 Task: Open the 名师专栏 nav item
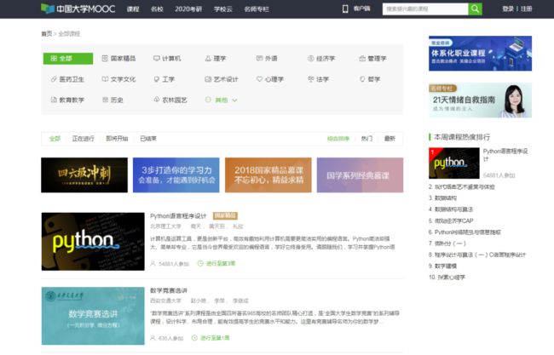(x=257, y=9)
